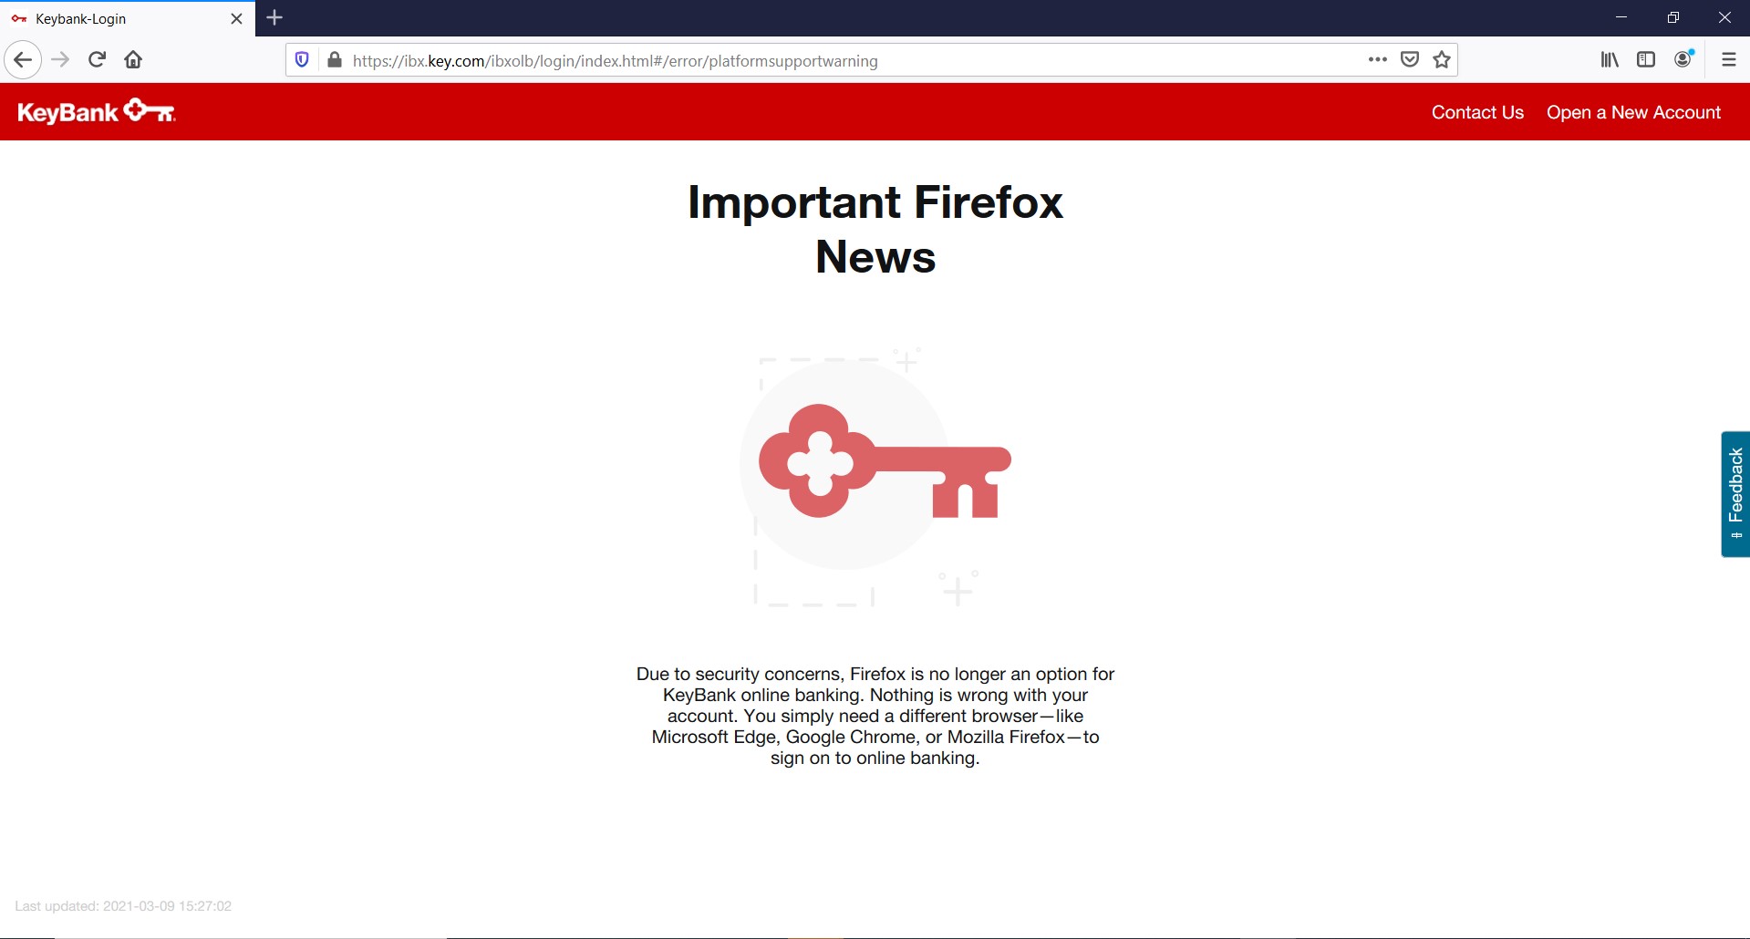This screenshot has height=939, width=1750.
Task: Open the Feedback panel on the right
Action: (1736, 493)
